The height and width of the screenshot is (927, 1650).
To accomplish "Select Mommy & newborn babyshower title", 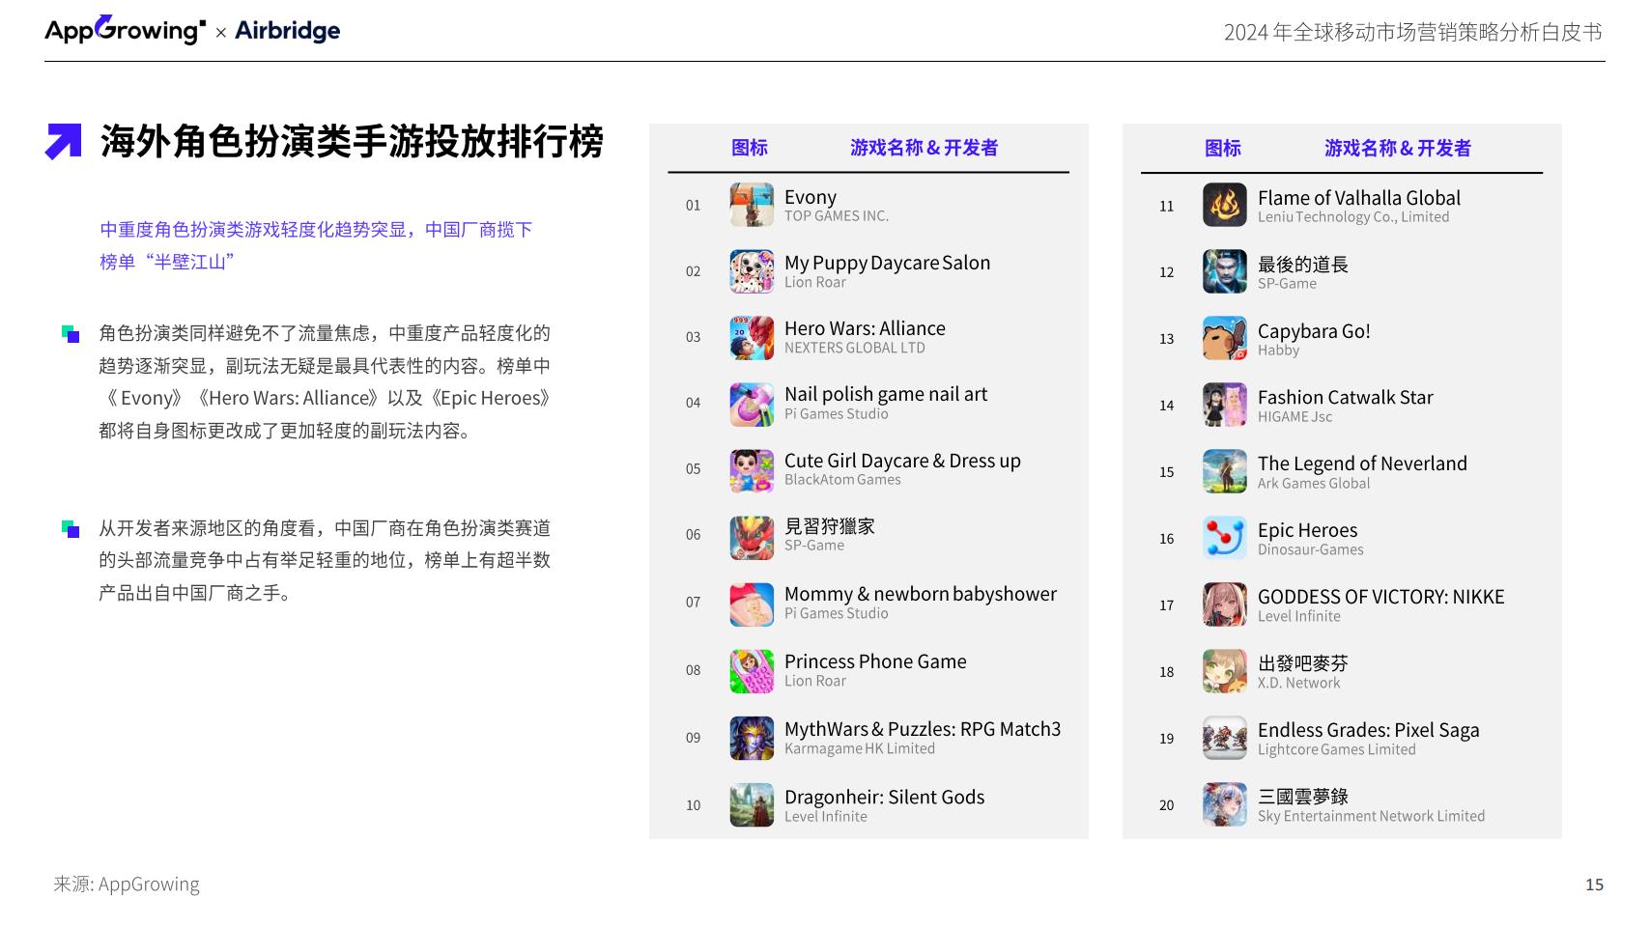I will point(921,594).
